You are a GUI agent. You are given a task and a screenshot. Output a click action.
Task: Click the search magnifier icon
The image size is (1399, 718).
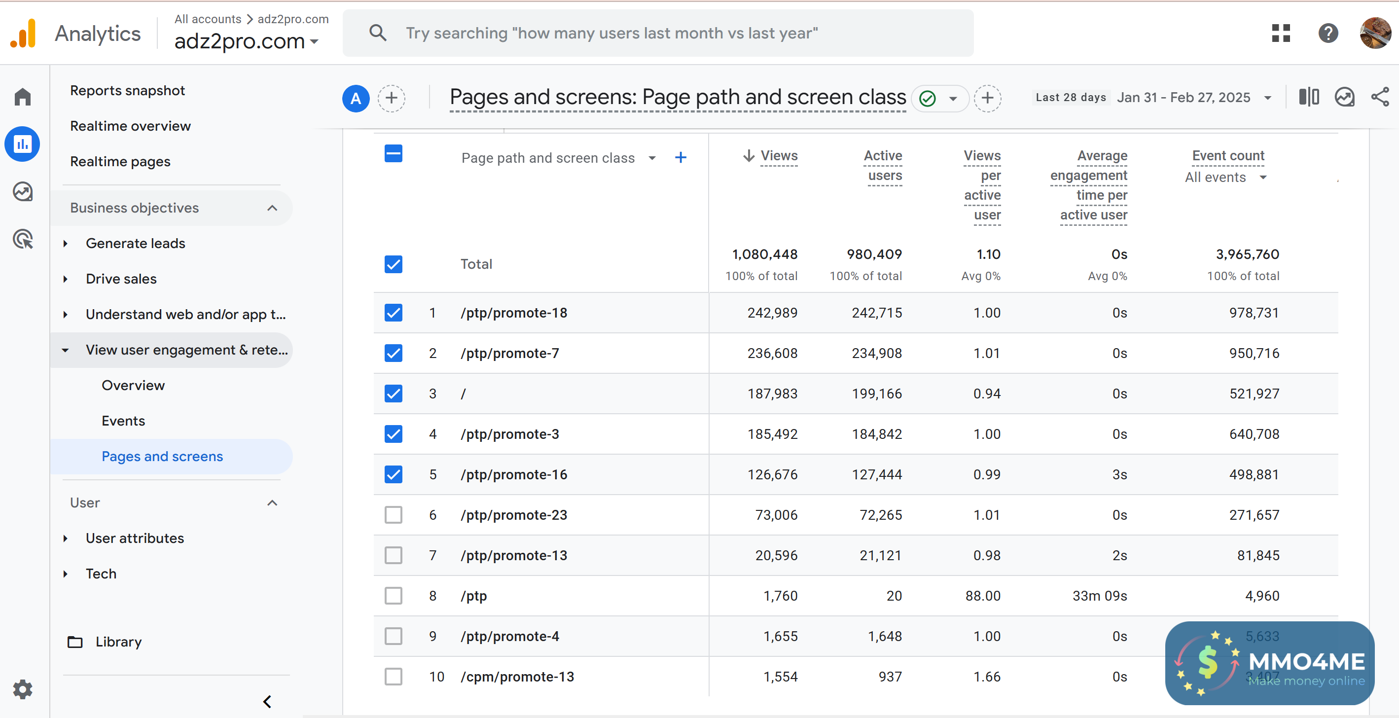[377, 33]
